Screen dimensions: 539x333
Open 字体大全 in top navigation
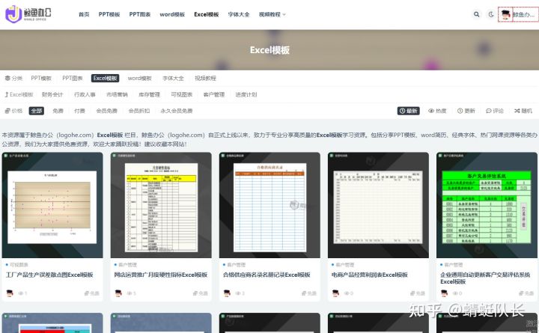coord(239,14)
